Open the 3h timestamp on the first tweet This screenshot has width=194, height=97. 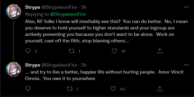coord(84,7)
